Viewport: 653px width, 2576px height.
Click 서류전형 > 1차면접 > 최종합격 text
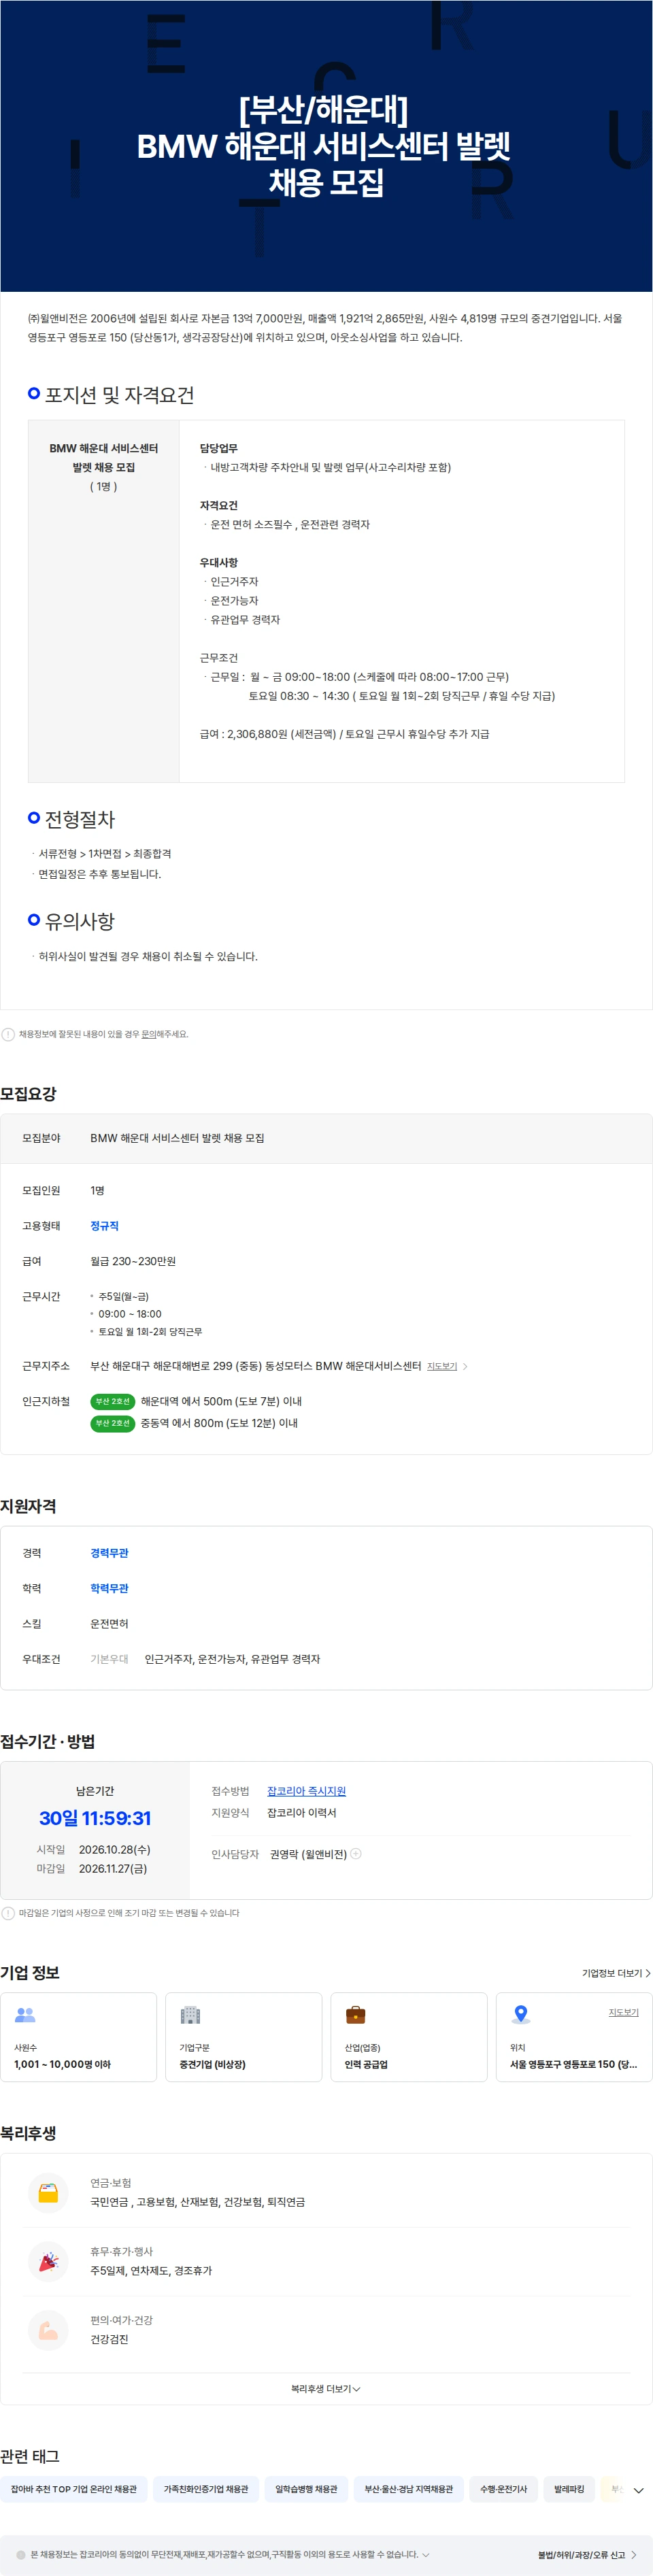tap(105, 853)
